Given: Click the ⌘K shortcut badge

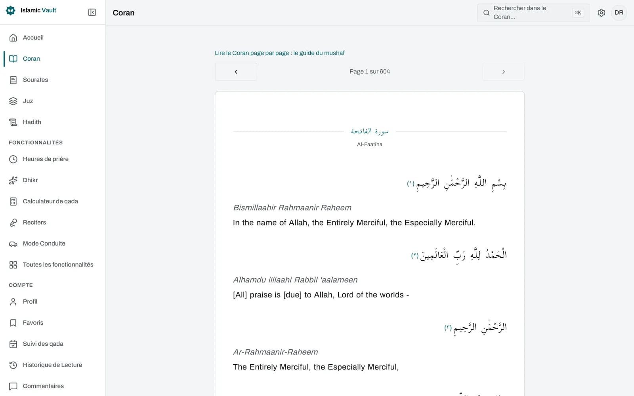Looking at the screenshot, I should [578, 13].
